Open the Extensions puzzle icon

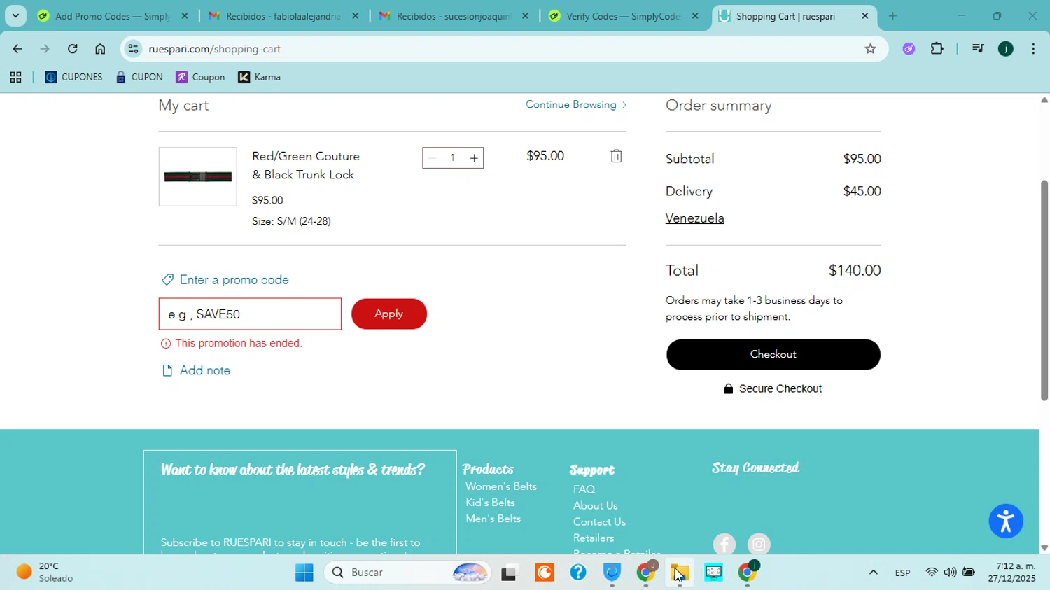pyautogui.click(x=937, y=49)
